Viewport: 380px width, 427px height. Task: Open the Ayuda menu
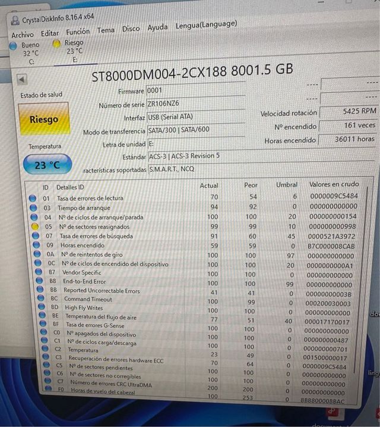pos(157,27)
